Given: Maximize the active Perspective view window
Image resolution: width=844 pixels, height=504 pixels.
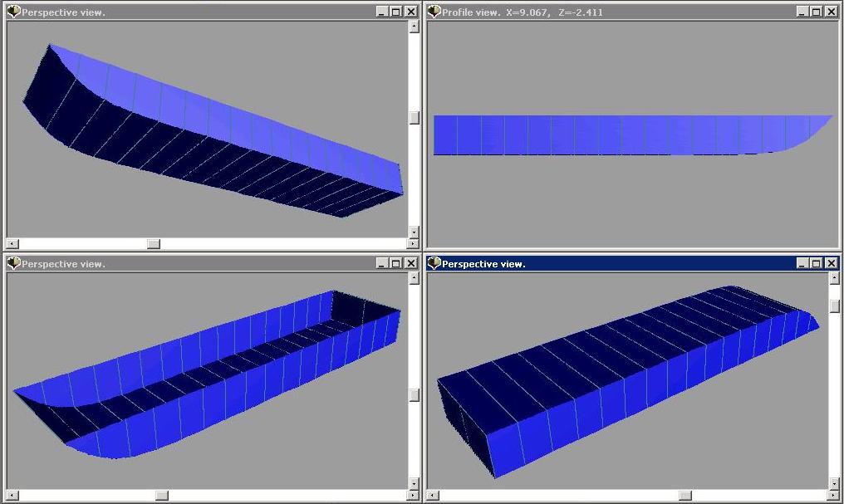Looking at the screenshot, I should tap(816, 263).
